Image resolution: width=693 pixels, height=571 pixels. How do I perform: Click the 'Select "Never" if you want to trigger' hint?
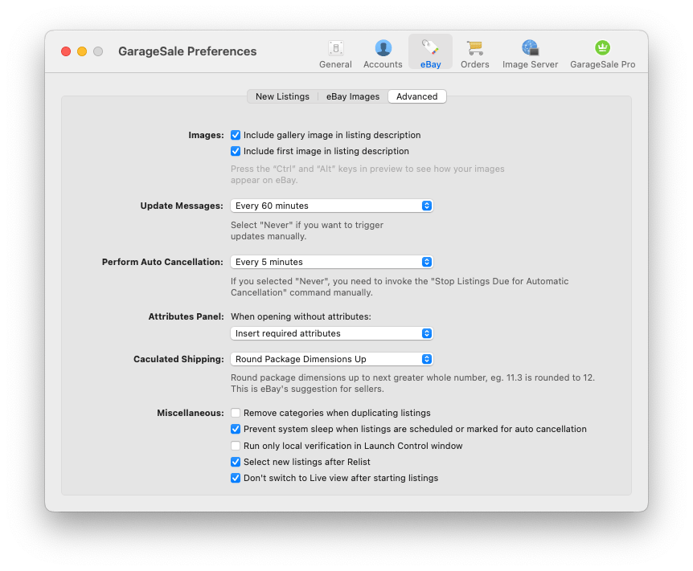pyautogui.click(x=307, y=230)
